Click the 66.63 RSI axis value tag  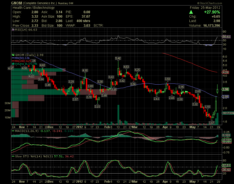(x=226, y=37)
